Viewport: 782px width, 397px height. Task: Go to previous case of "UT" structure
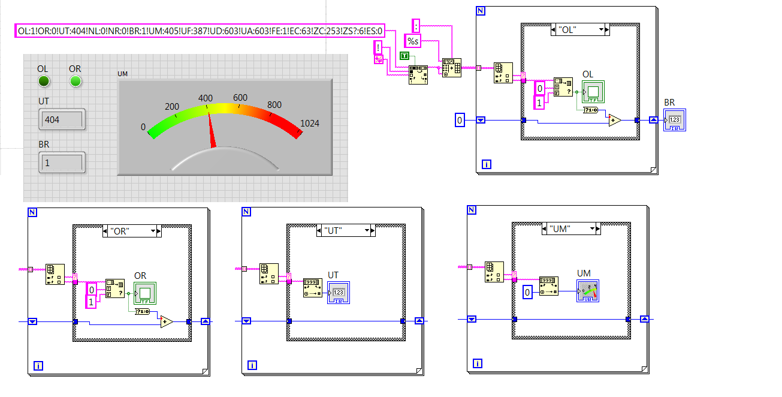[x=319, y=230]
